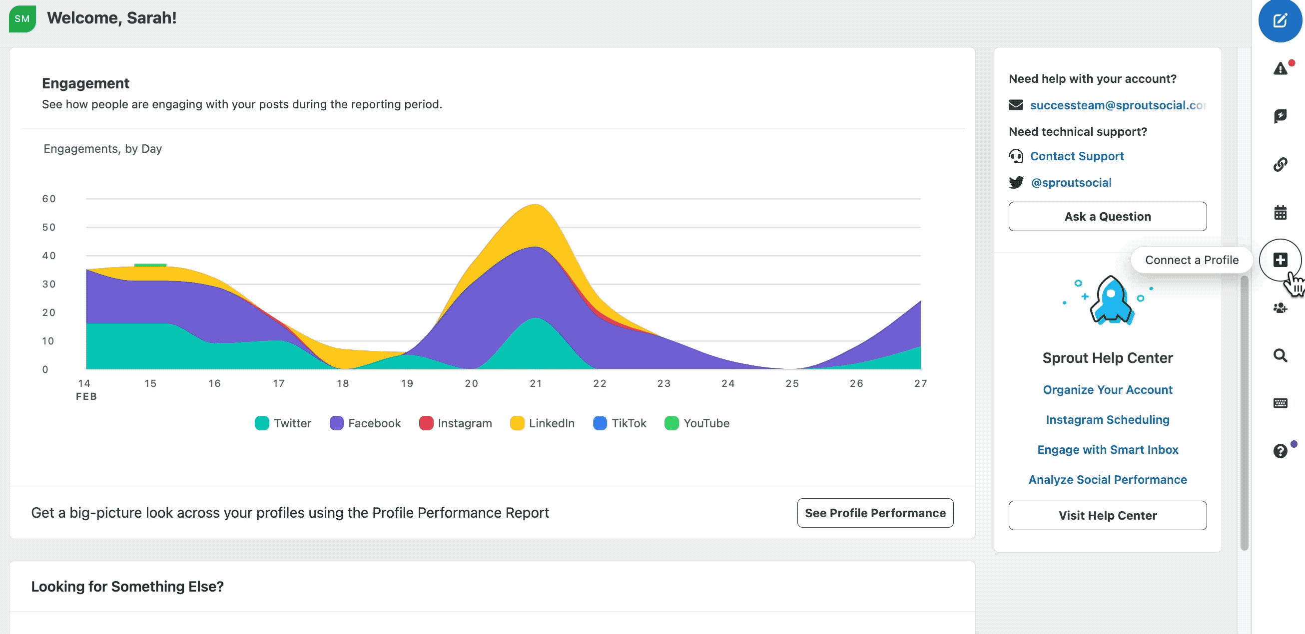This screenshot has width=1305, height=634.
Task: Toggle Instagram series in chart legend
Action: [x=456, y=423]
